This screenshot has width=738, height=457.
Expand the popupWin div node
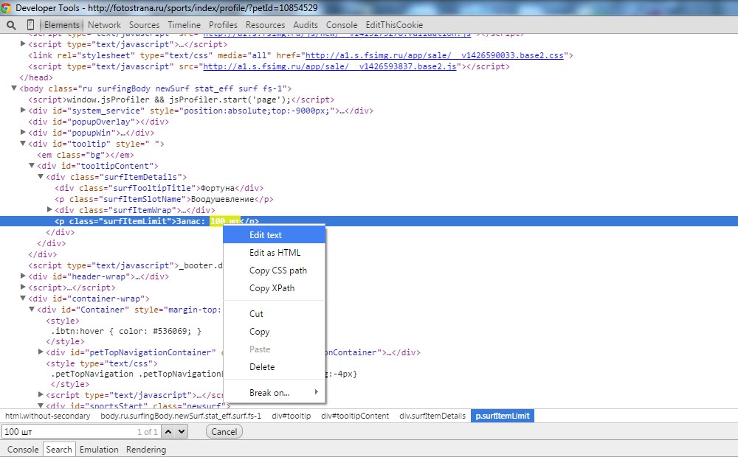pyautogui.click(x=23, y=133)
